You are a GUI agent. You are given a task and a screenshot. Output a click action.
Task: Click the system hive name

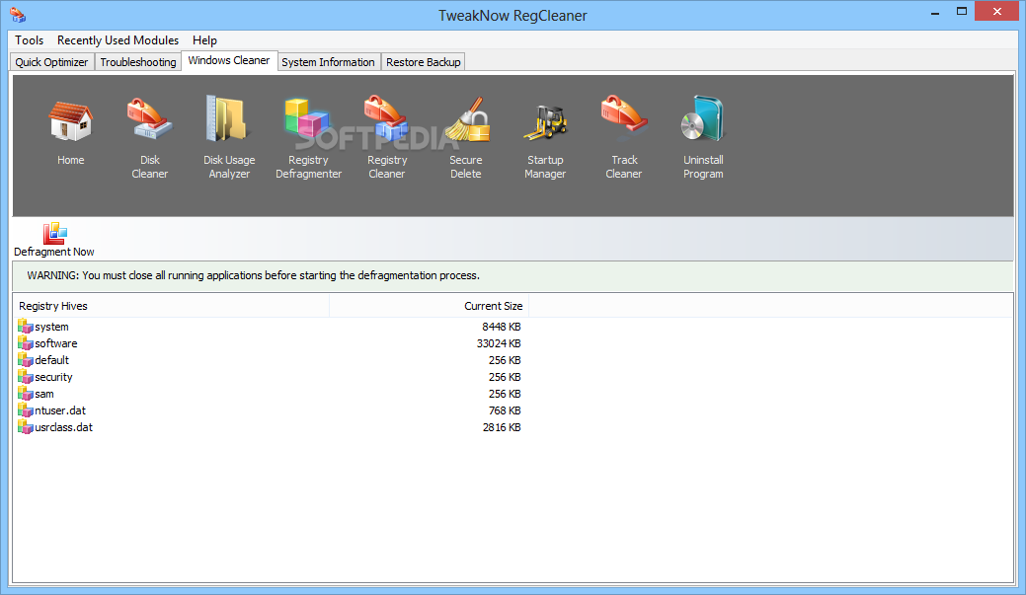(x=51, y=327)
